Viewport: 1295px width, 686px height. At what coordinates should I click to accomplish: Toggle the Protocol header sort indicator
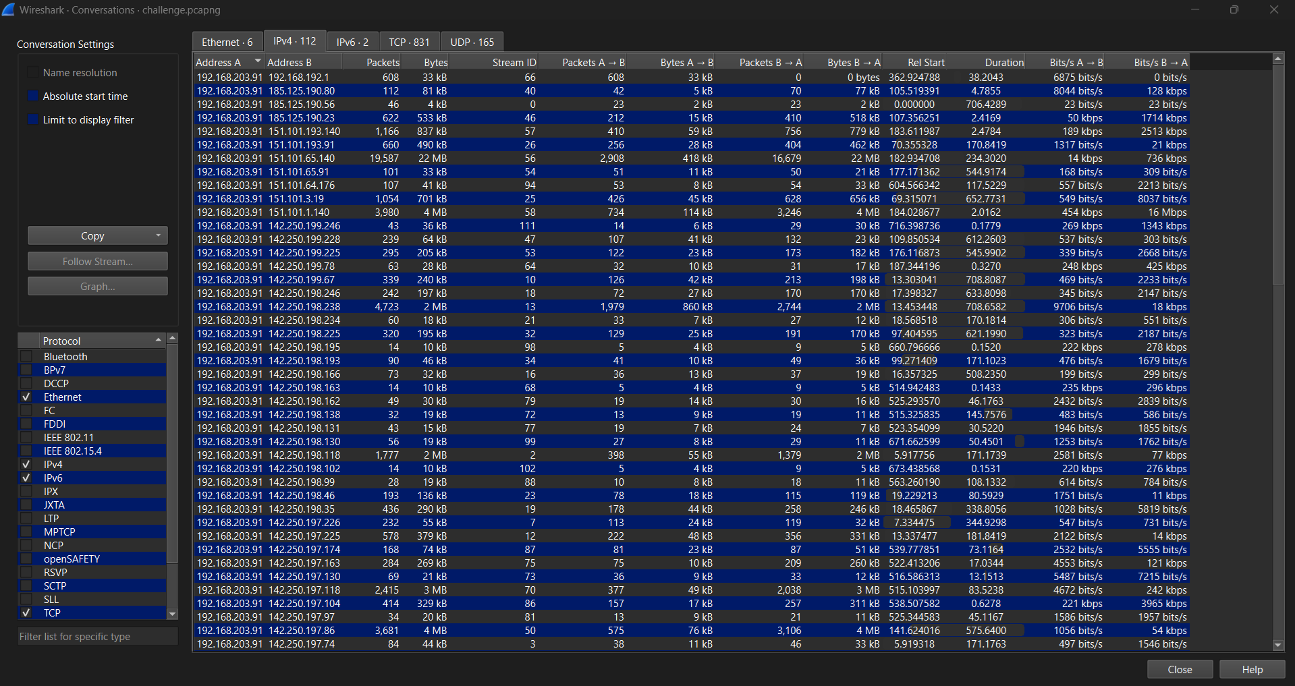[x=158, y=340]
